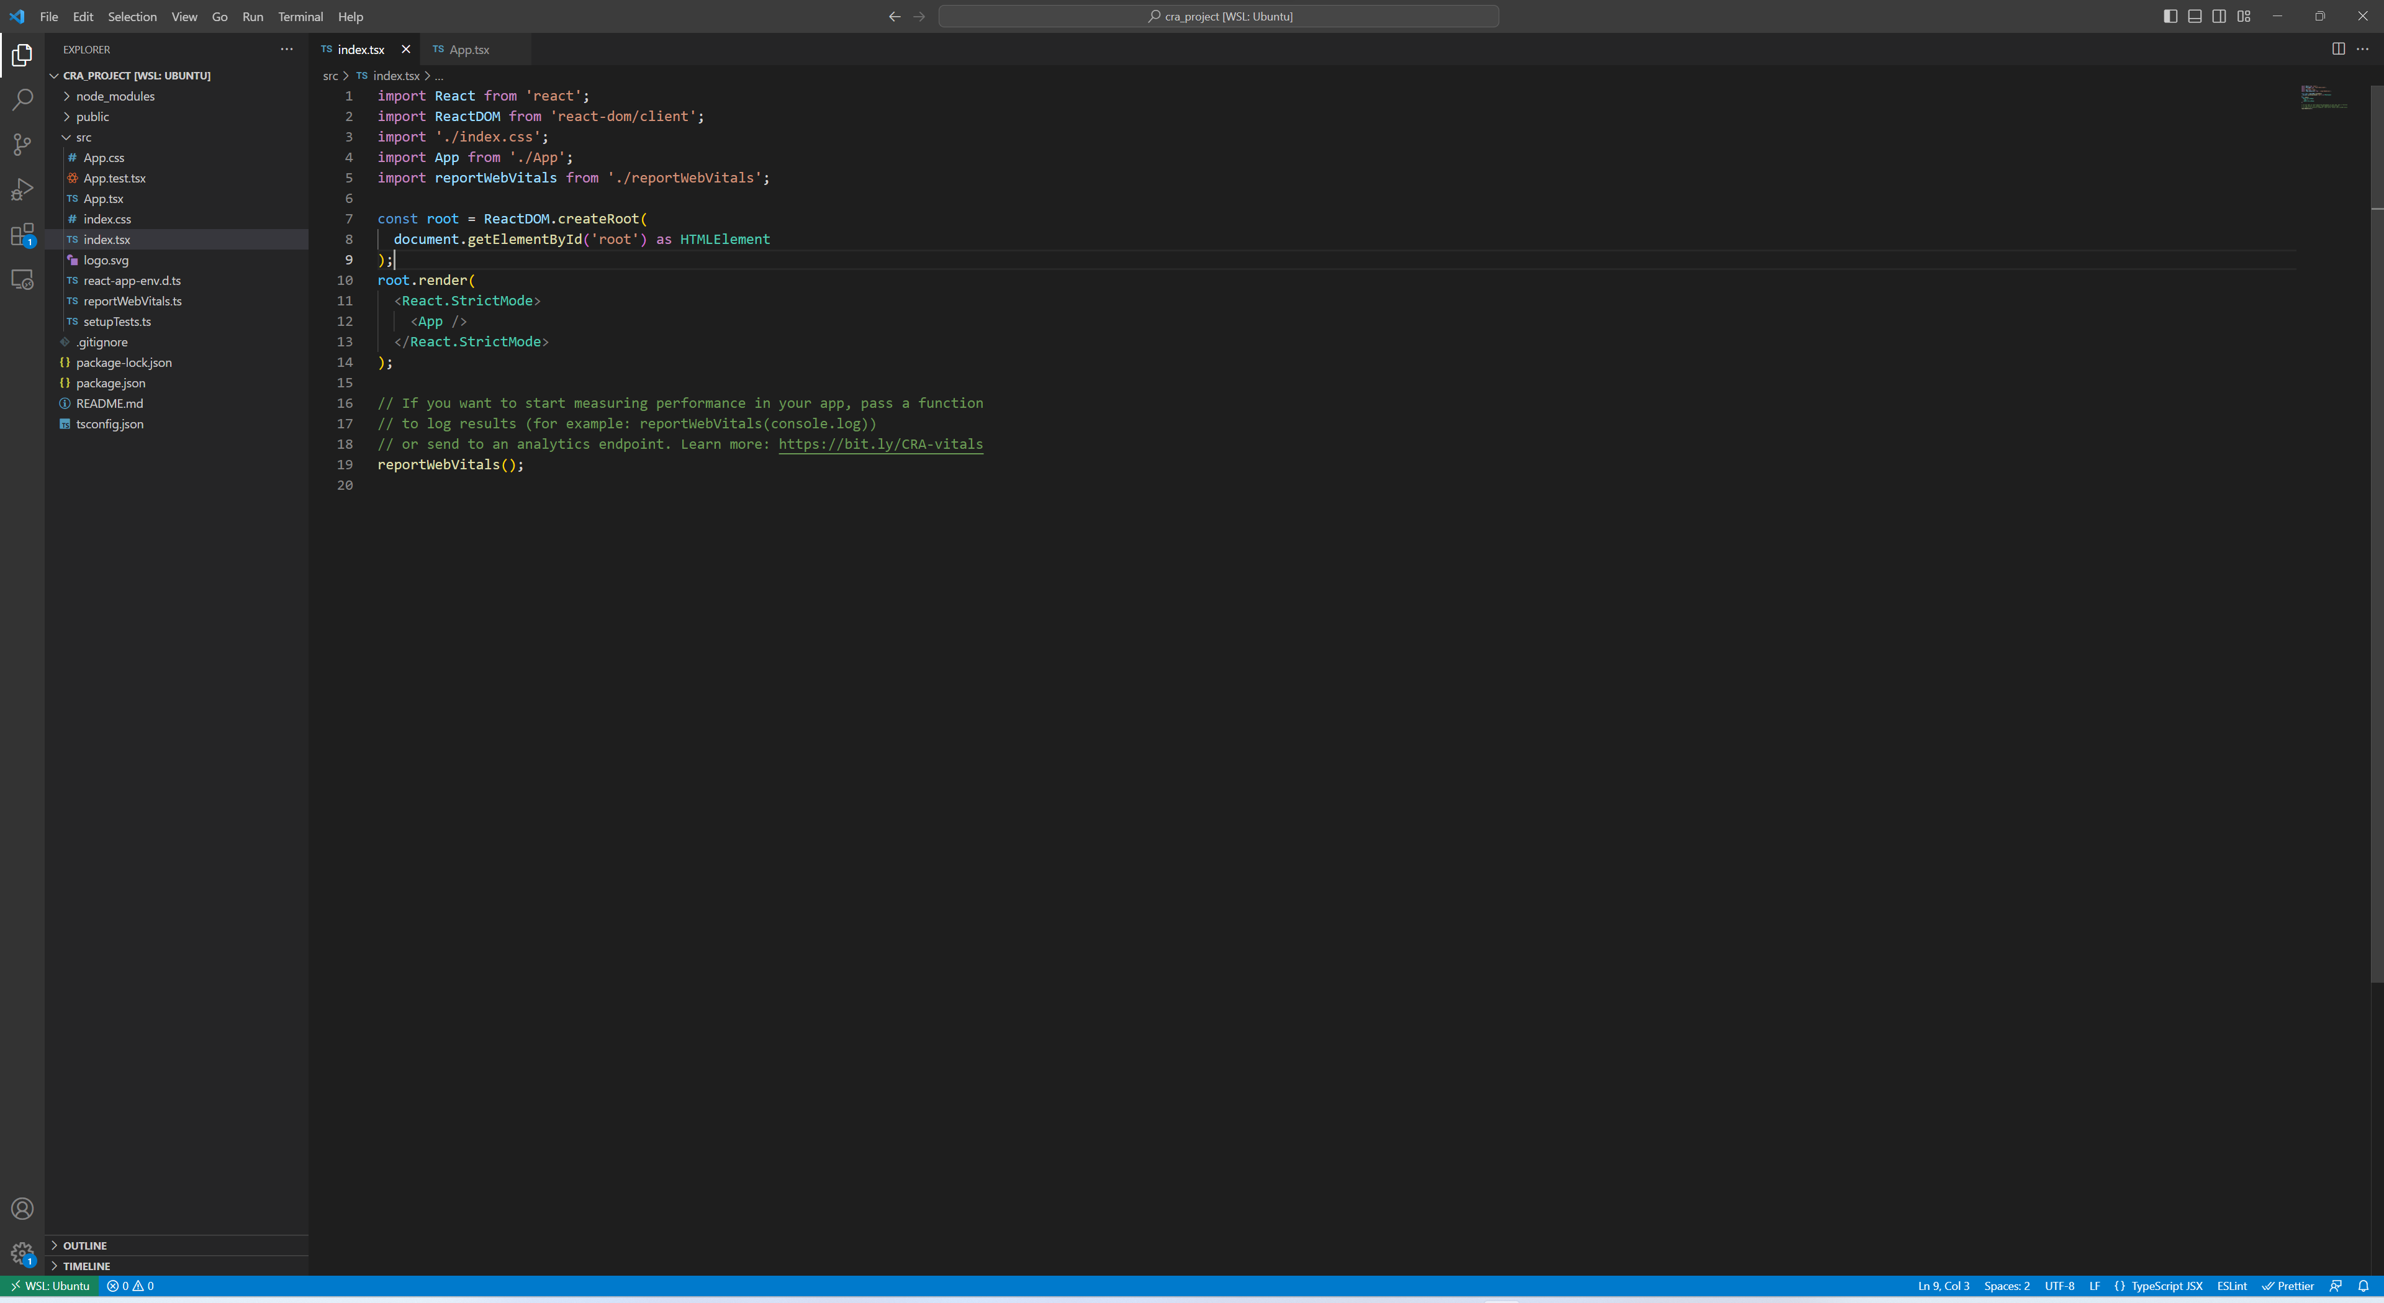Click the notifications bell in status bar
The image size is (2384, 1303).
(x=2363, y=1286)
